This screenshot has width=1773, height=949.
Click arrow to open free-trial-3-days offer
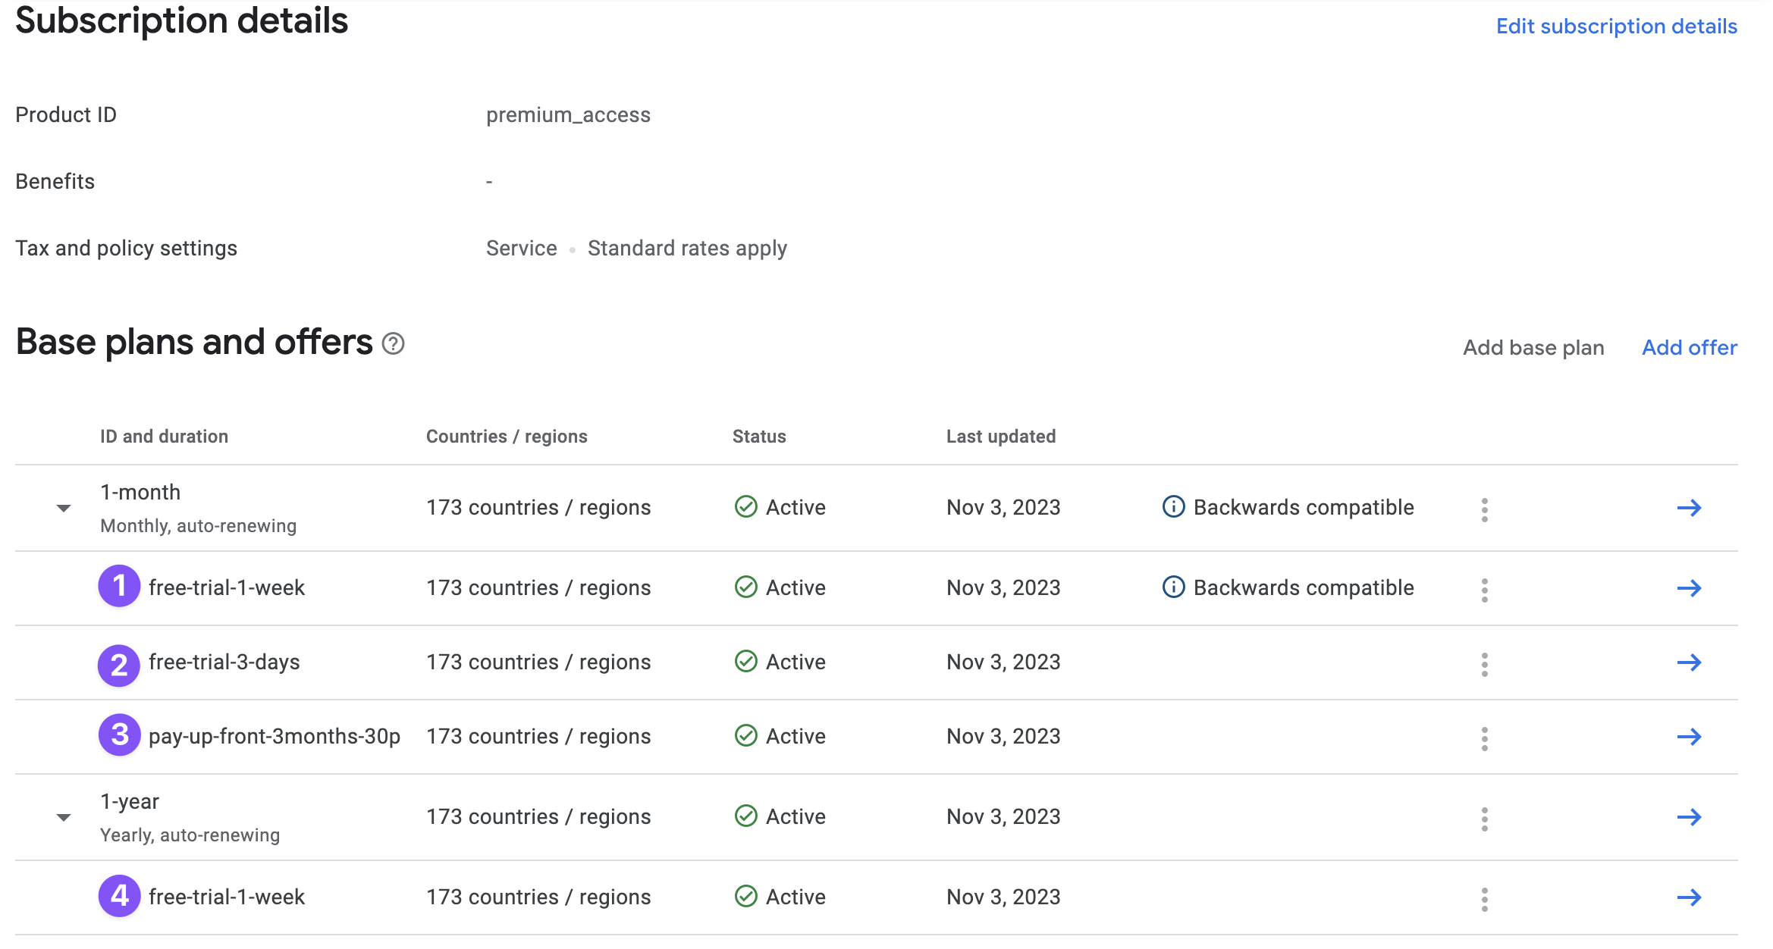1689,662
